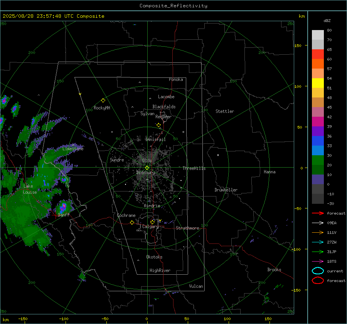The width and height of the screenshot is (347, 324).
Task: Click the Didsbury town label
Action: (x=145, y=173)
